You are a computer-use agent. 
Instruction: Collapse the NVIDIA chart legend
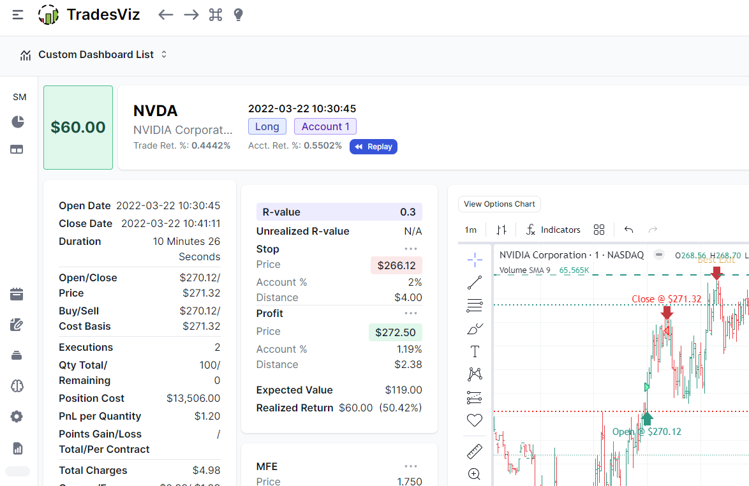coord(658,255)
